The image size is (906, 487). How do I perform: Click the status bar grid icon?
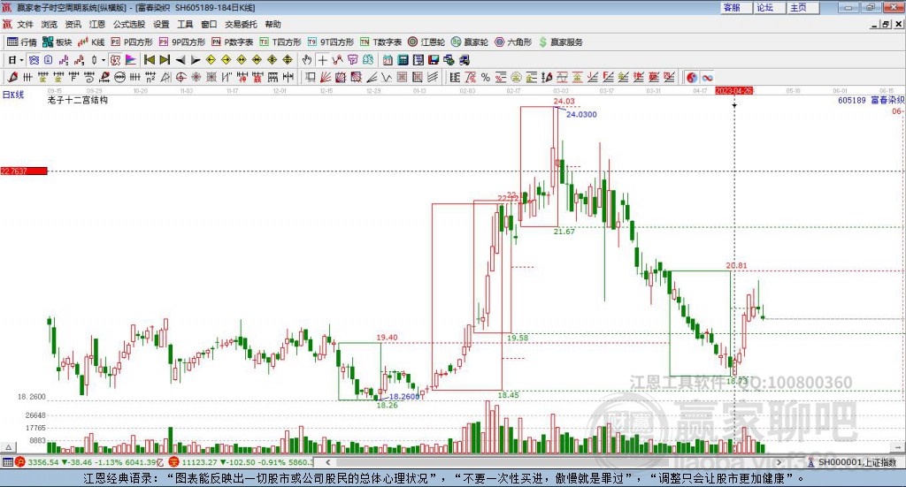click(7, 462)
